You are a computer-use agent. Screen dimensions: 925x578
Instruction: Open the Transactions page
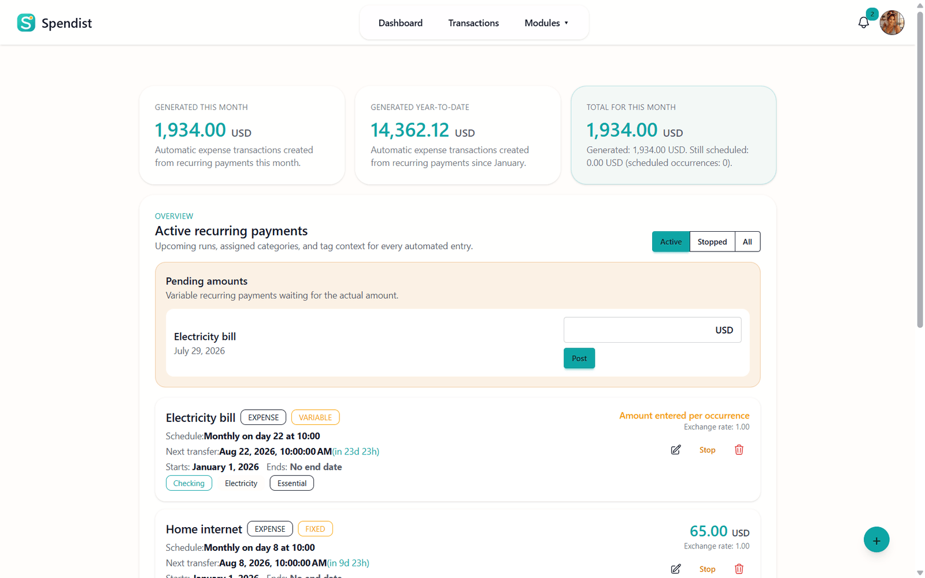click(473, 23)
